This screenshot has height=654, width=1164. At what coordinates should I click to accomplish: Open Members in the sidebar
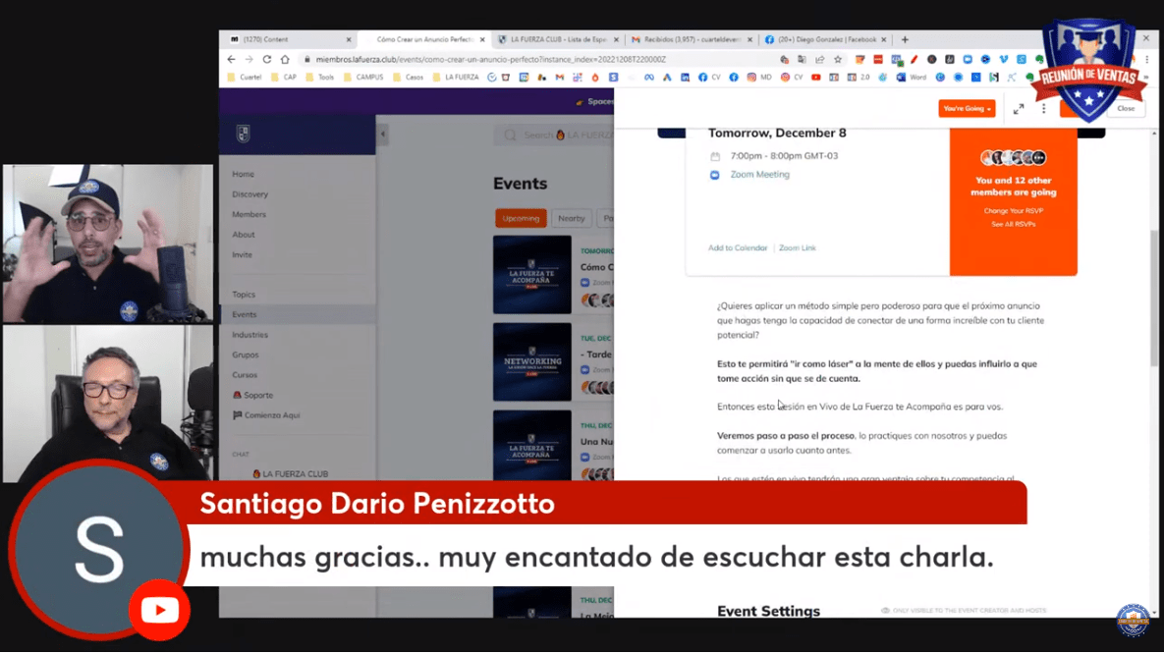(x=249, y=214)
